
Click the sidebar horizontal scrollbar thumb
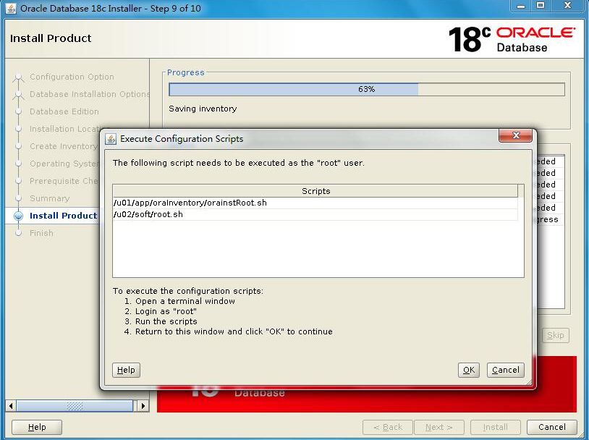tap(75, 406)
